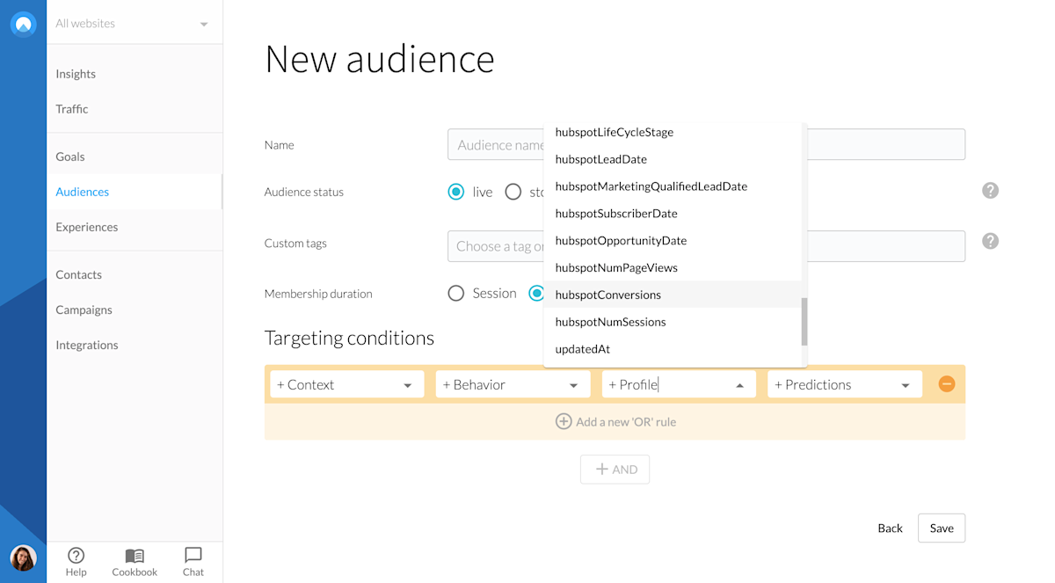Screen dimensions: 1055x583
Task: Open the + Context condition dropdown
Action: (346, 384)
